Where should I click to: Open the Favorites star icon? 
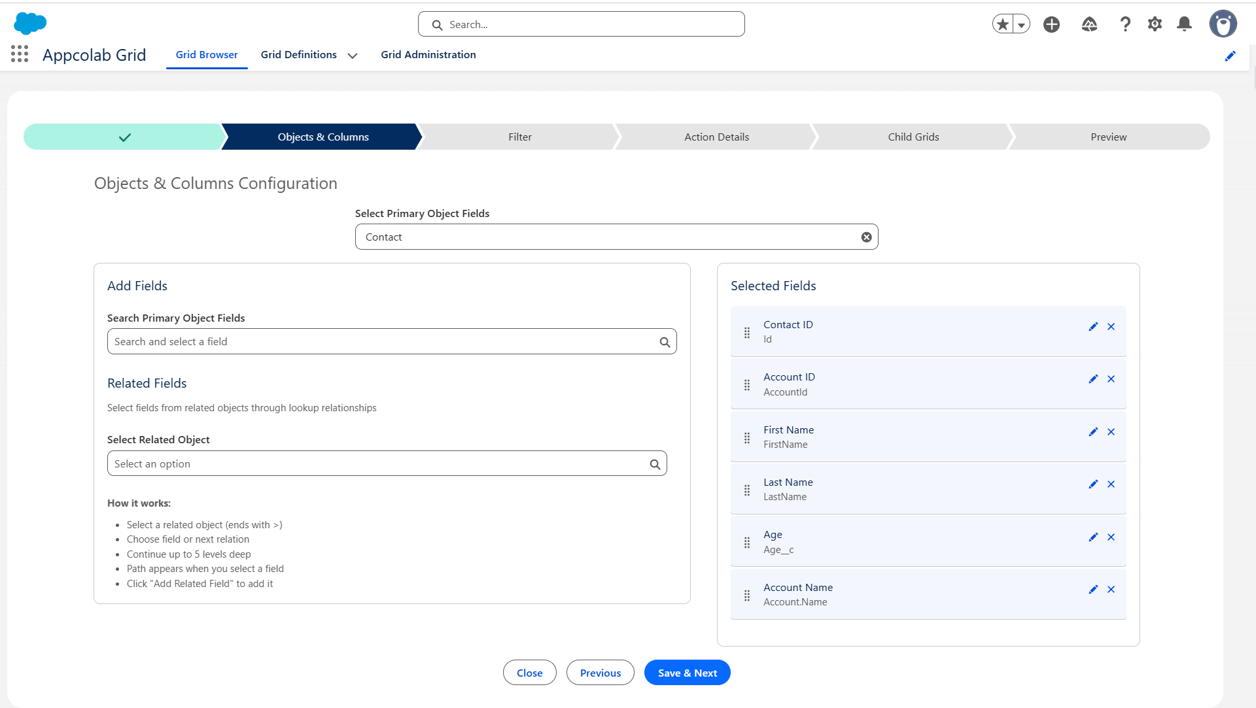coord(1003,24)
